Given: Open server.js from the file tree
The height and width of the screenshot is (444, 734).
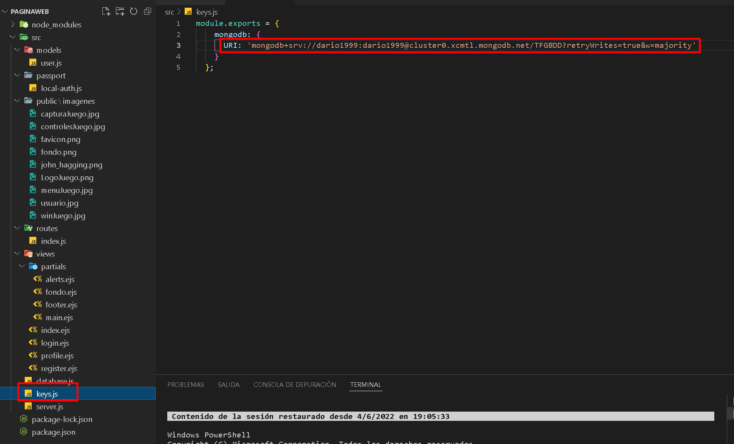Looking at the screenshot, I should tap(49, 406).
